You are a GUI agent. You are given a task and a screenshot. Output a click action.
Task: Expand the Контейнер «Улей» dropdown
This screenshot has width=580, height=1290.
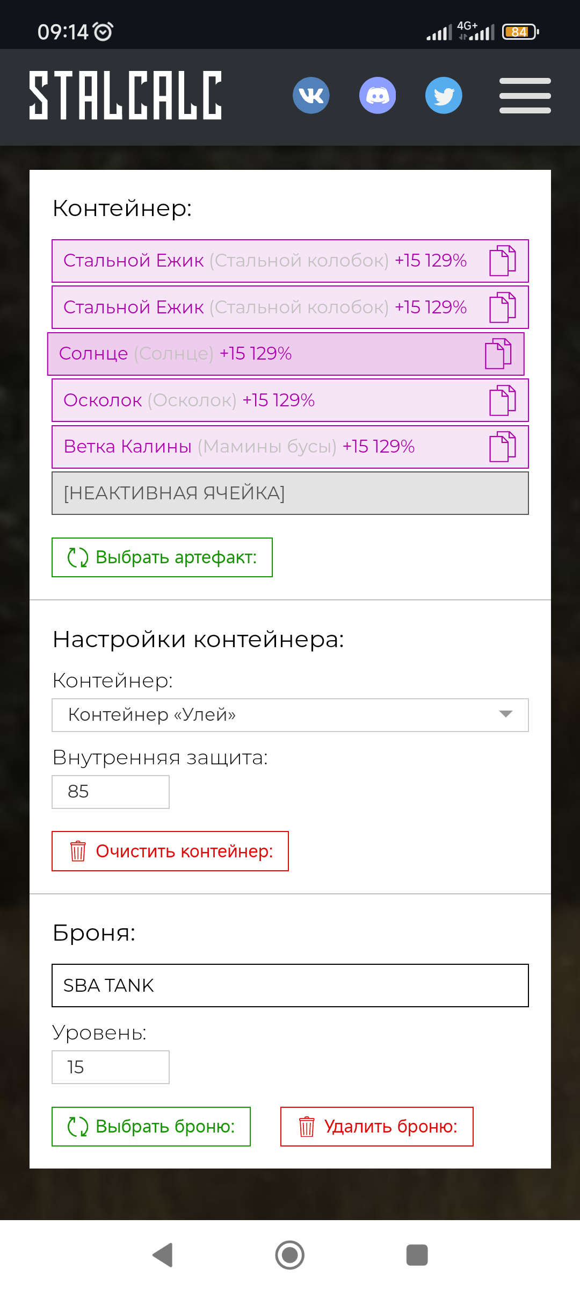click(290, 715)
